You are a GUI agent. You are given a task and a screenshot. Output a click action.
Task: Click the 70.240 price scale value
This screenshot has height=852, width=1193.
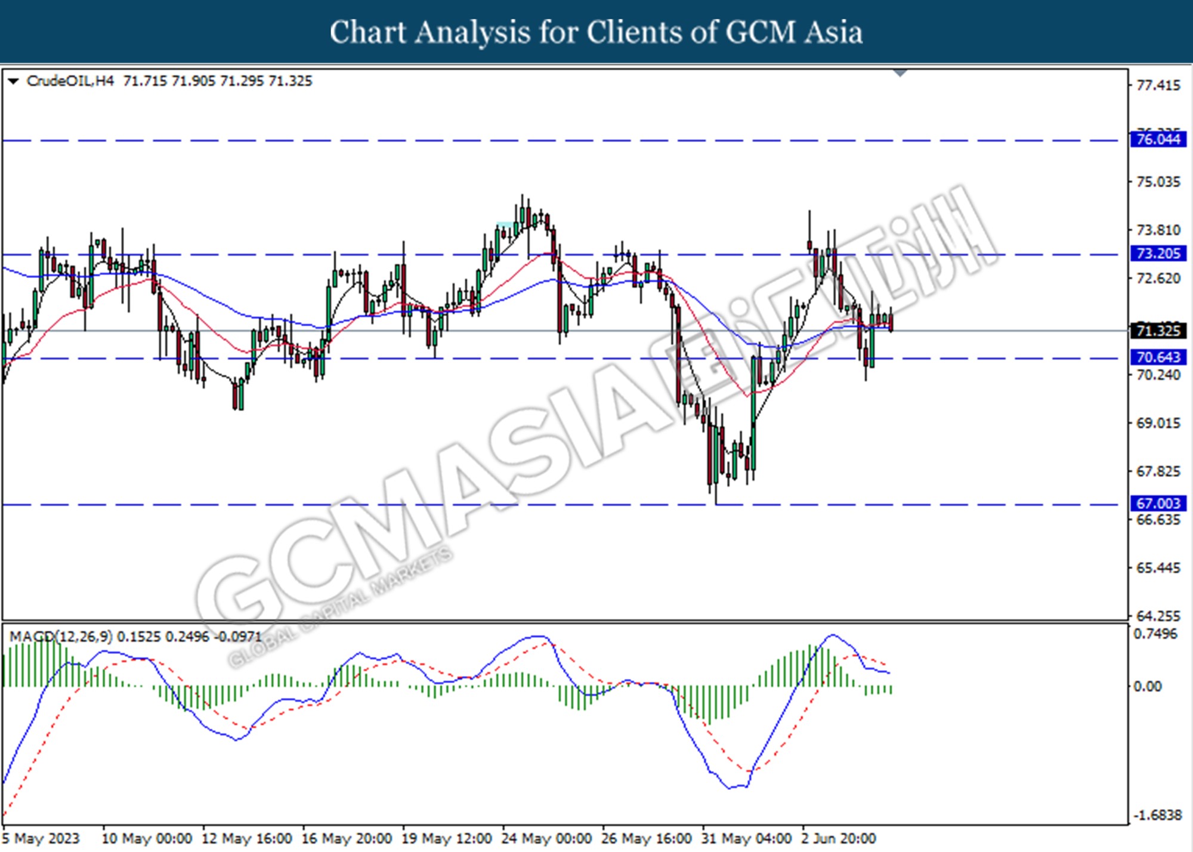[x=1158, y=375]
